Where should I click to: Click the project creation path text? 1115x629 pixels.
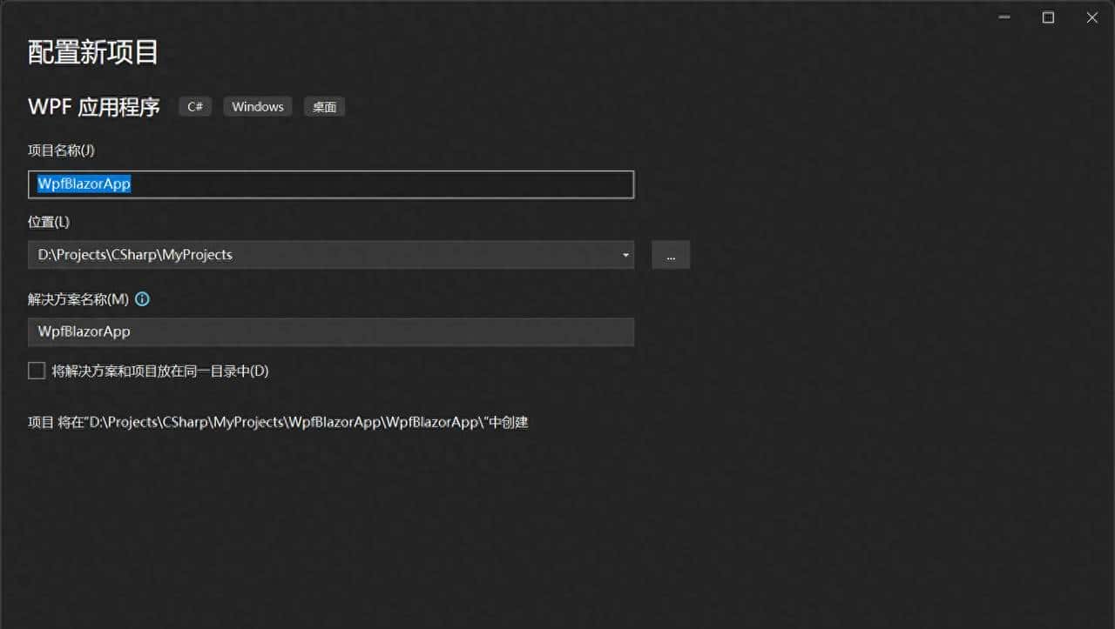[280, 422]
